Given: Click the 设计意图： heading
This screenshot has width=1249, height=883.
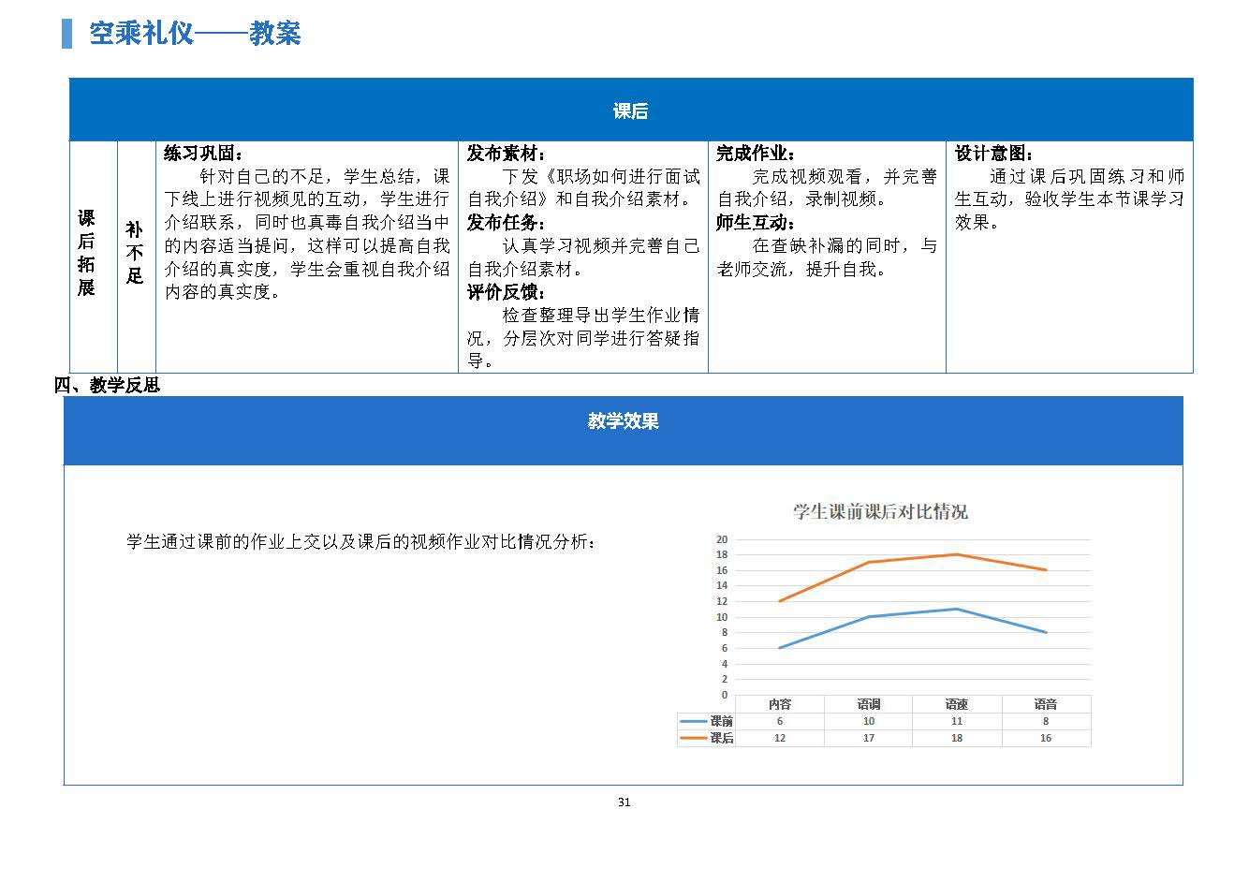Looking at the screenshot, I should 994,154.
